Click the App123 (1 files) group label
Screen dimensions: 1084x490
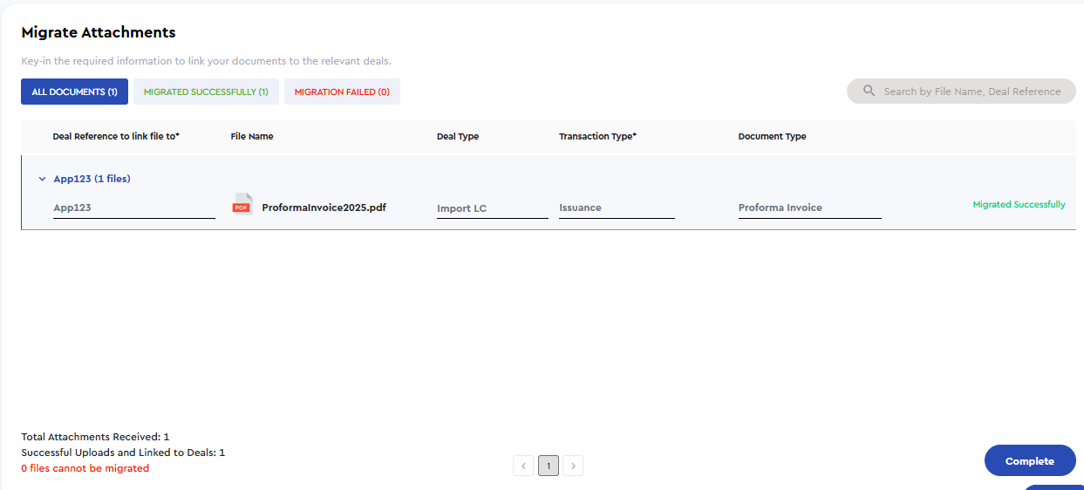click(x=92, y=179)
